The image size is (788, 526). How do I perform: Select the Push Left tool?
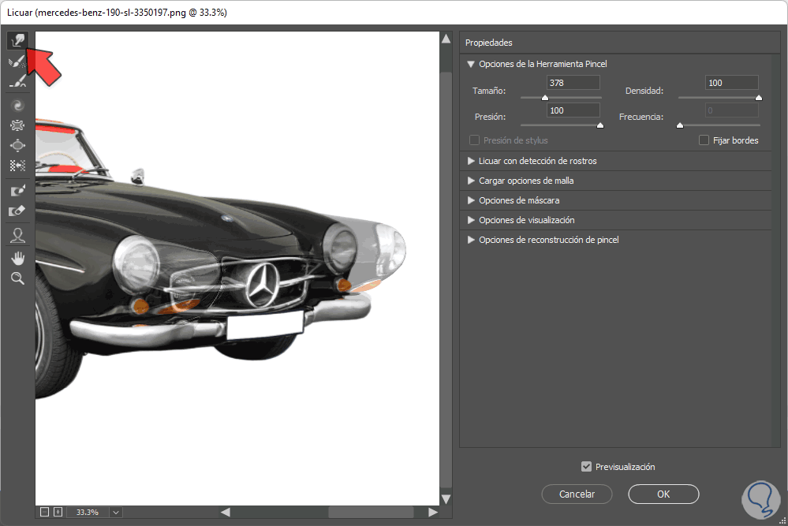[17, 166]
